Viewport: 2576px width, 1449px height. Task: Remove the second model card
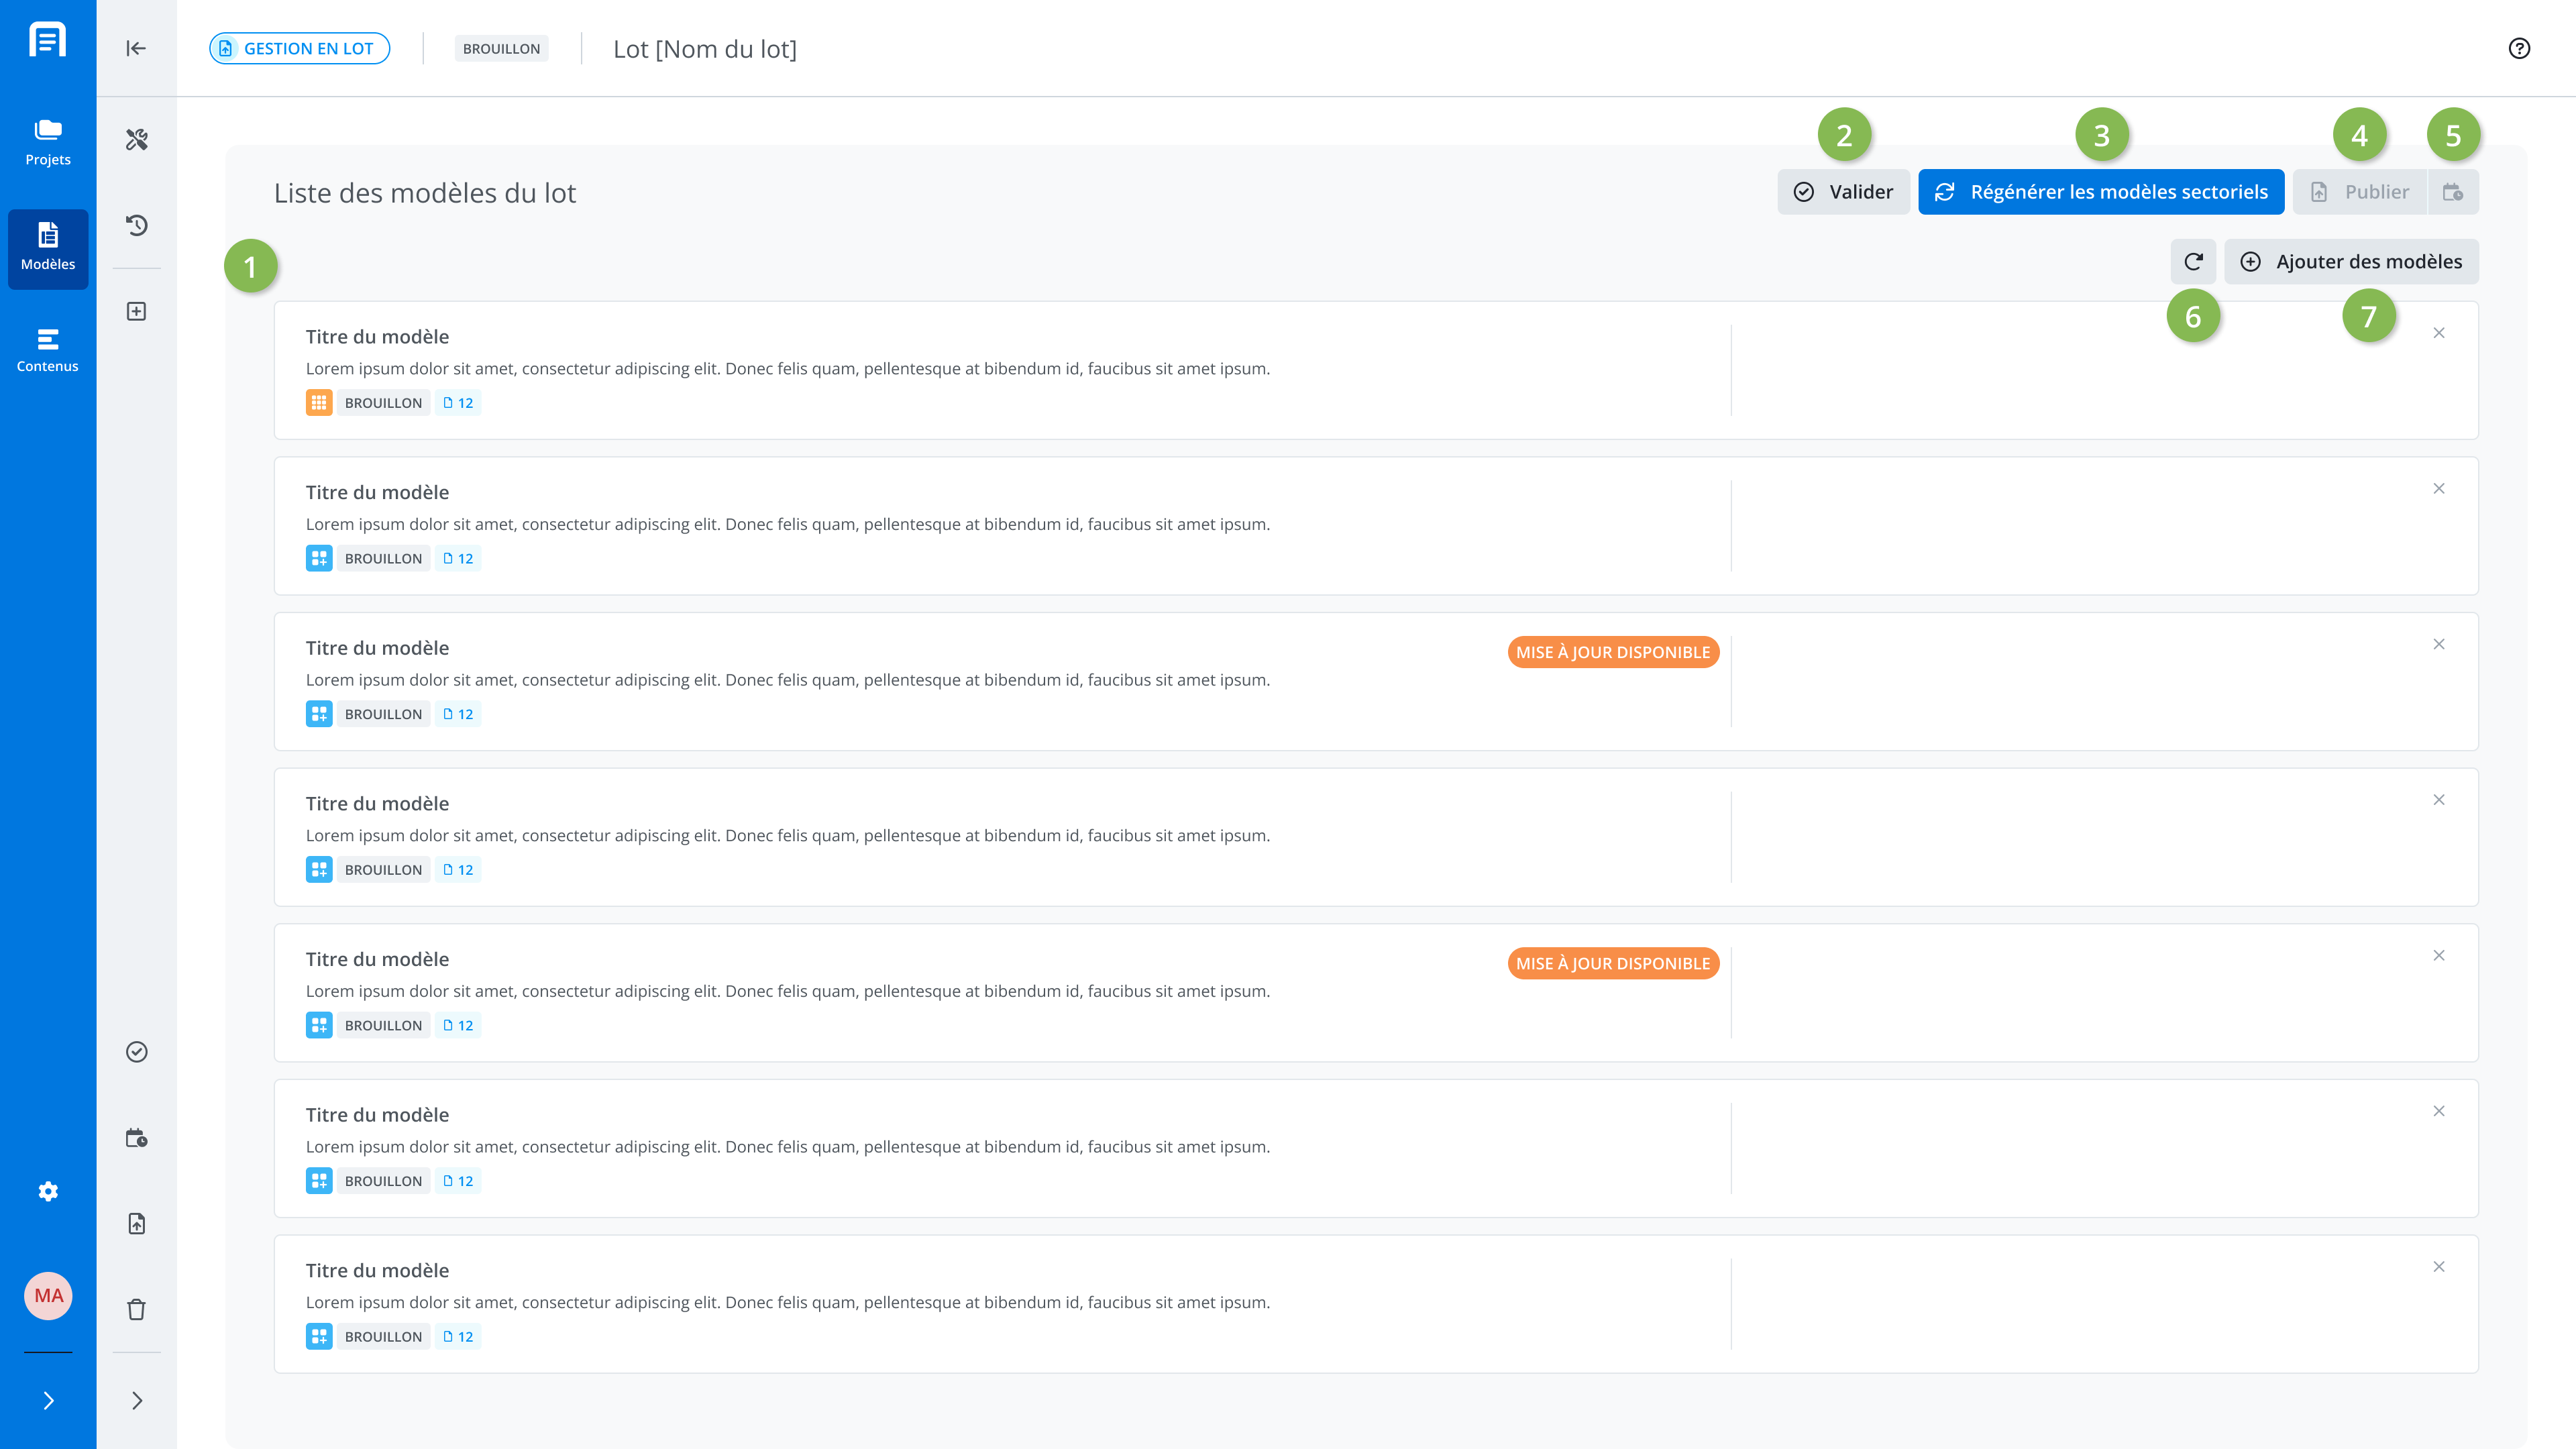pyautogui.click(x=2439, y=489)
